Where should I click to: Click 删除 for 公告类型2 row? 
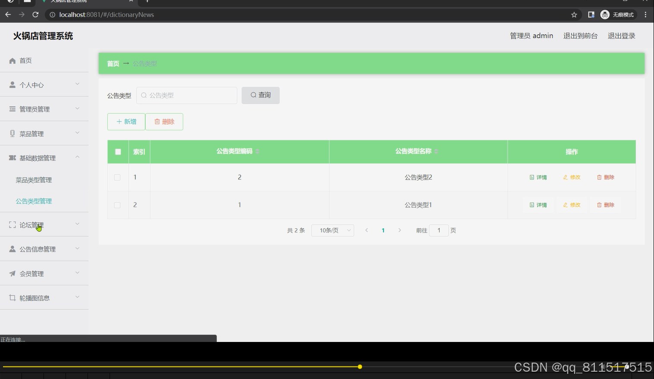click(x=606, y=177)
